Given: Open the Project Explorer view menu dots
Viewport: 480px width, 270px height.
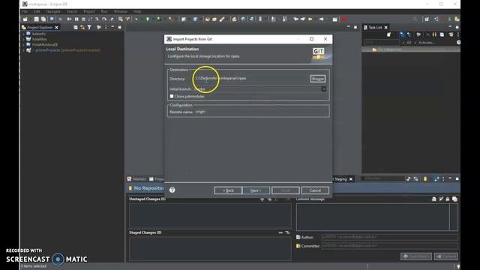Looking at the screenshot, I should pos(106,27).
